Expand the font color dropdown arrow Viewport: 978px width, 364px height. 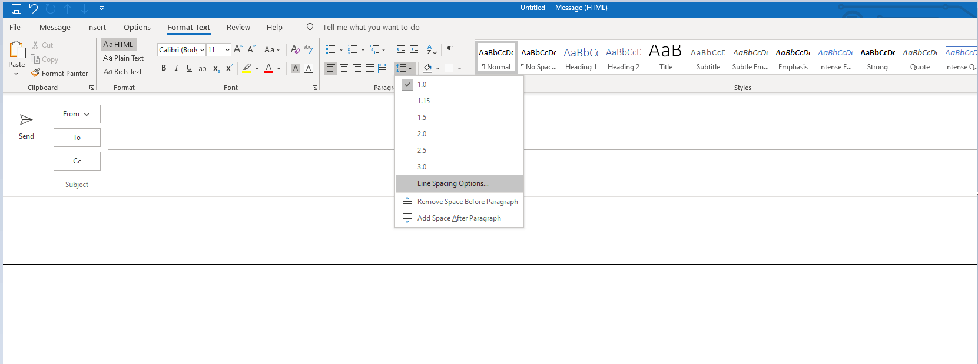click(279, 68)
